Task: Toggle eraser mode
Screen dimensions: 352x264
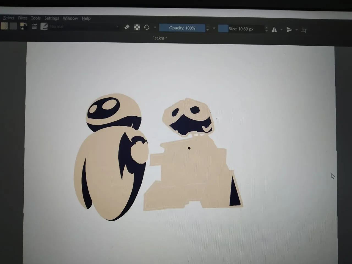Action: tap(127, 27)
